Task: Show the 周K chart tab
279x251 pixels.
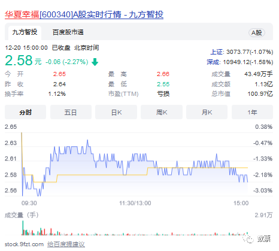Action: click(x=162, y=112)
